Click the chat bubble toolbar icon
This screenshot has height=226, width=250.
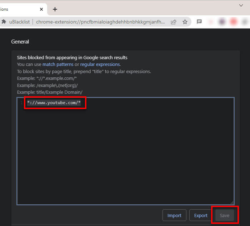(199, 21)
